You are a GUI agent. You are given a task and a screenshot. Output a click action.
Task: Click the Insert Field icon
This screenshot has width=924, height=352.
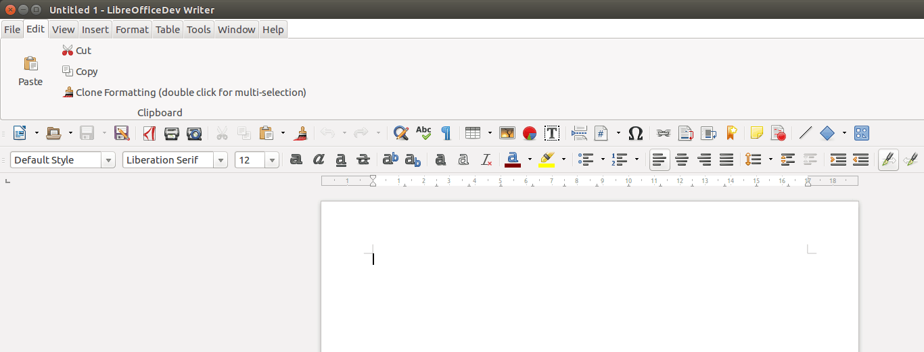pyautogui.click(x=601, y=133)
